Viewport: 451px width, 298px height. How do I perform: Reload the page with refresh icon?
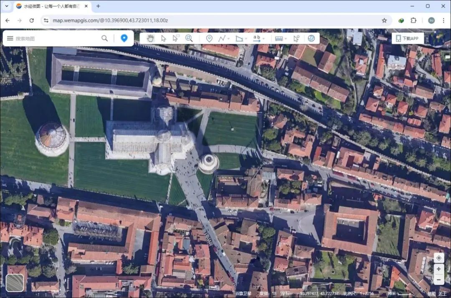coord(32,20)
